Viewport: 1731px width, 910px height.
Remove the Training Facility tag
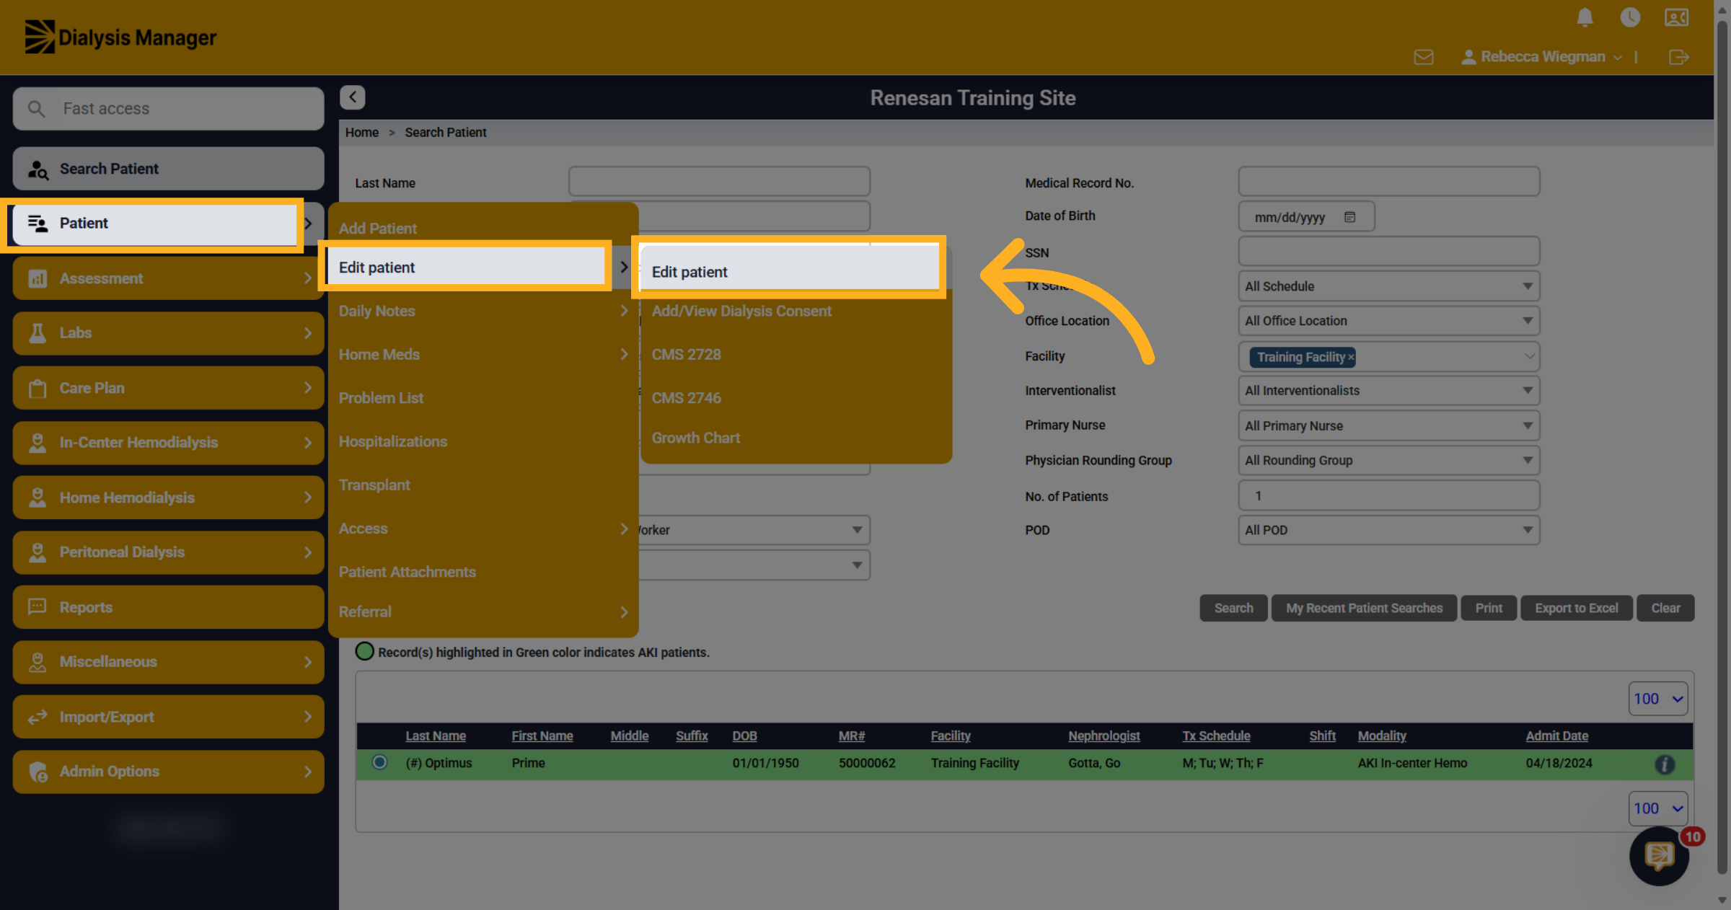pos(1351,357)
